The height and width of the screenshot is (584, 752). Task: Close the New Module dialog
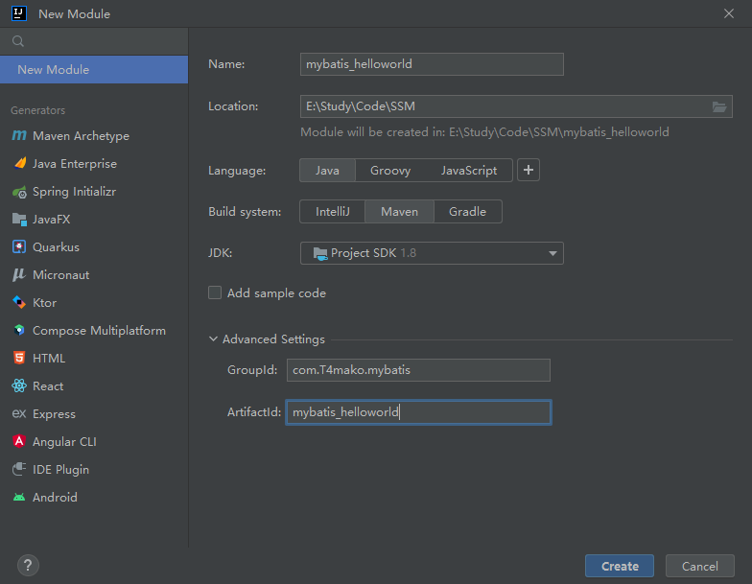tap(729, 13)
